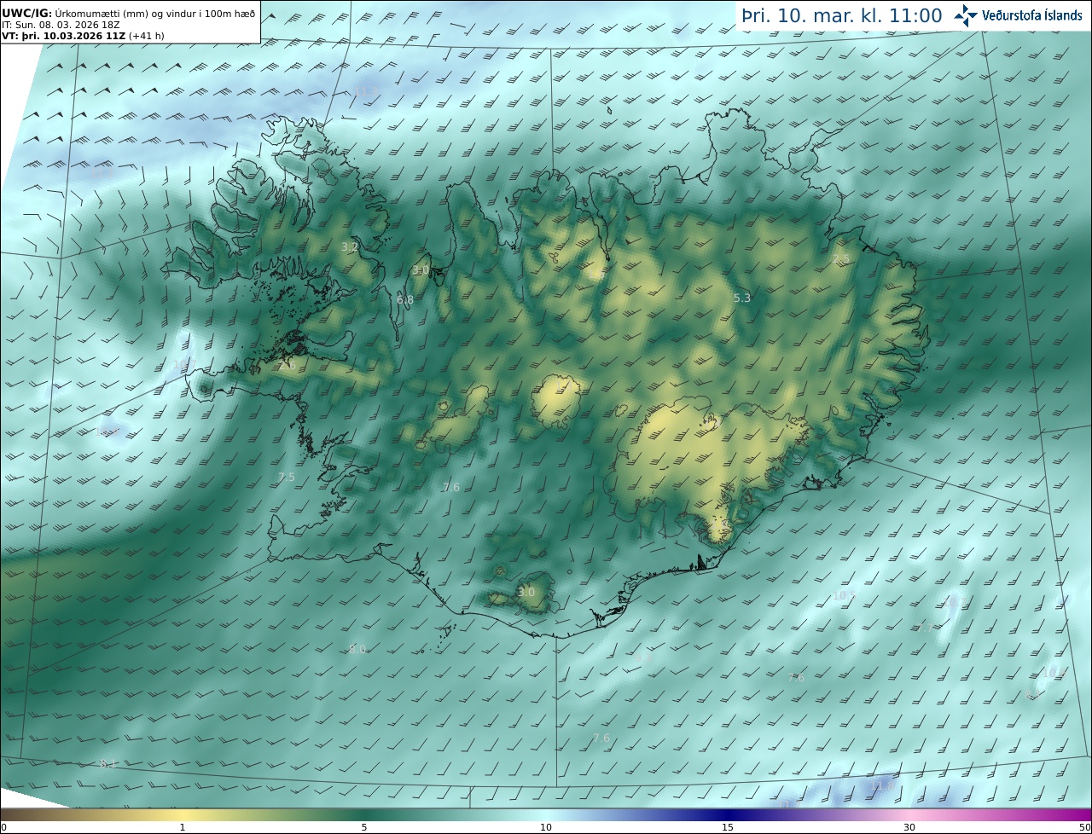
Task: Click the date header Þri. 10. mar. kl. 11:00
Action: click(842, 15)
